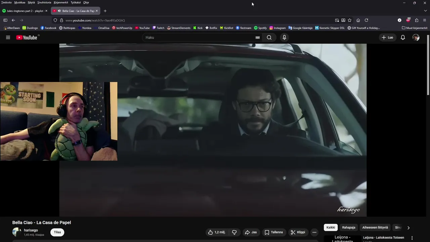Share the video with Jaa

(x=251, y=232)
